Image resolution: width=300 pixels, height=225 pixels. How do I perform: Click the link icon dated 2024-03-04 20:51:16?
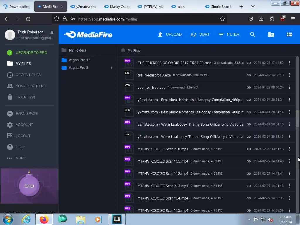coord(248,124)
